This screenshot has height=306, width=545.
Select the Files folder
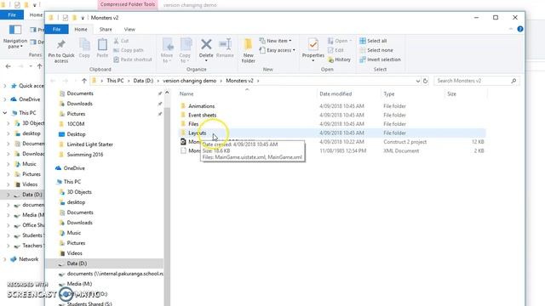pos(193,124)
